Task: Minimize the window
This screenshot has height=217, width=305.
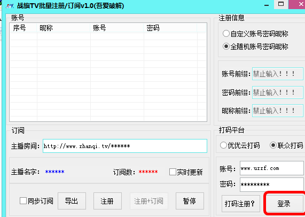Action: pyautogui.click(x=267, y=5)
